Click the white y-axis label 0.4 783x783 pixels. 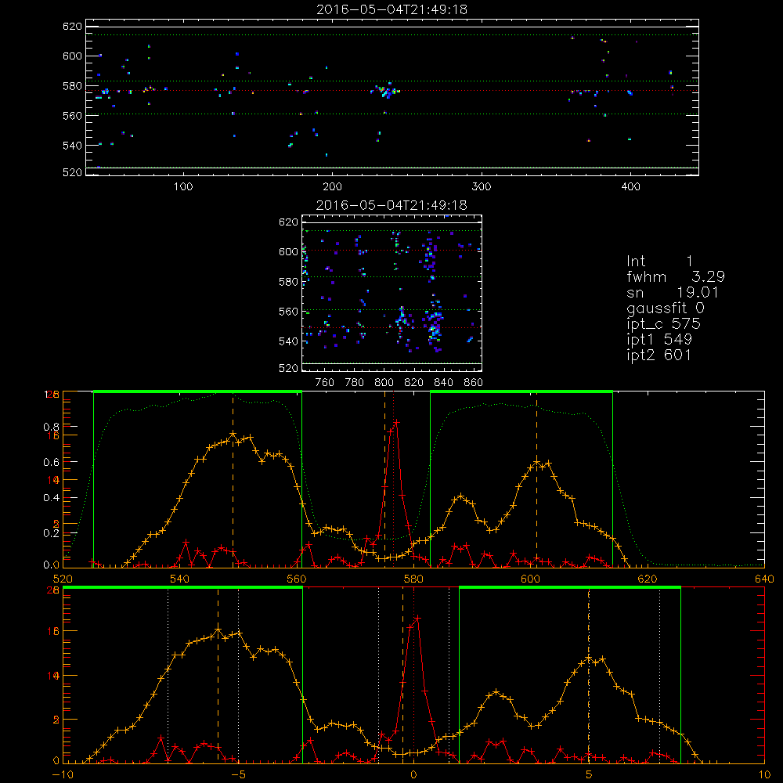[x=52, y=498]
